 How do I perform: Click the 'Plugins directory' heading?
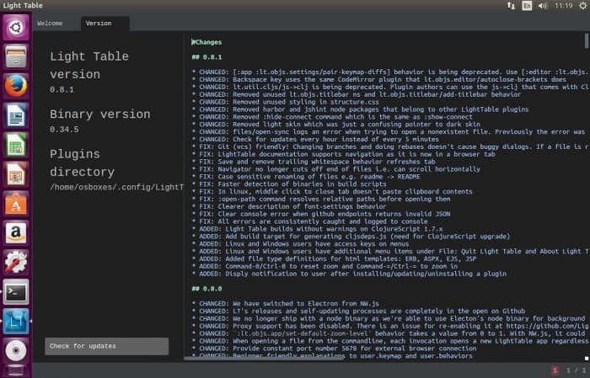[x=82, y=163]
